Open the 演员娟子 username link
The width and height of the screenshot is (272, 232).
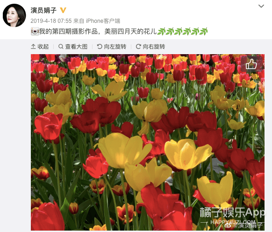(x=43, y=10)
